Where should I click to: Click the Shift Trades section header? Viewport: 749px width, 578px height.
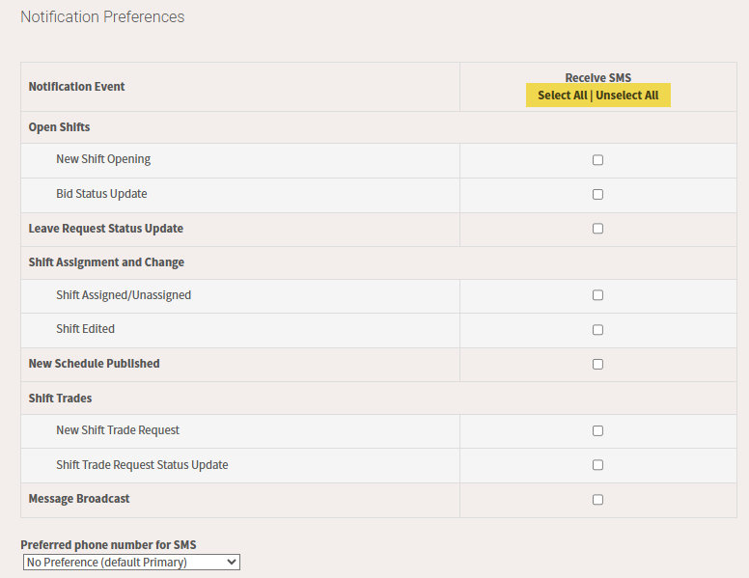(x=61, y=399)
